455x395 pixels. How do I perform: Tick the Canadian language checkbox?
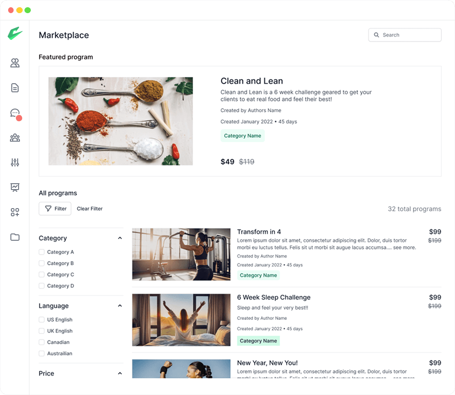click(x=42, y=342)
